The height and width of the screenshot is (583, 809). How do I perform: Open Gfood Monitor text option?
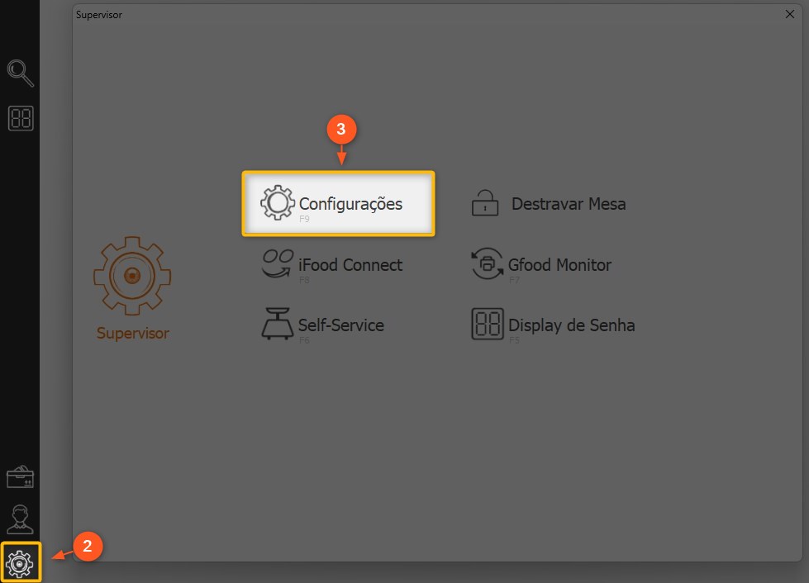tap(559, 265)
